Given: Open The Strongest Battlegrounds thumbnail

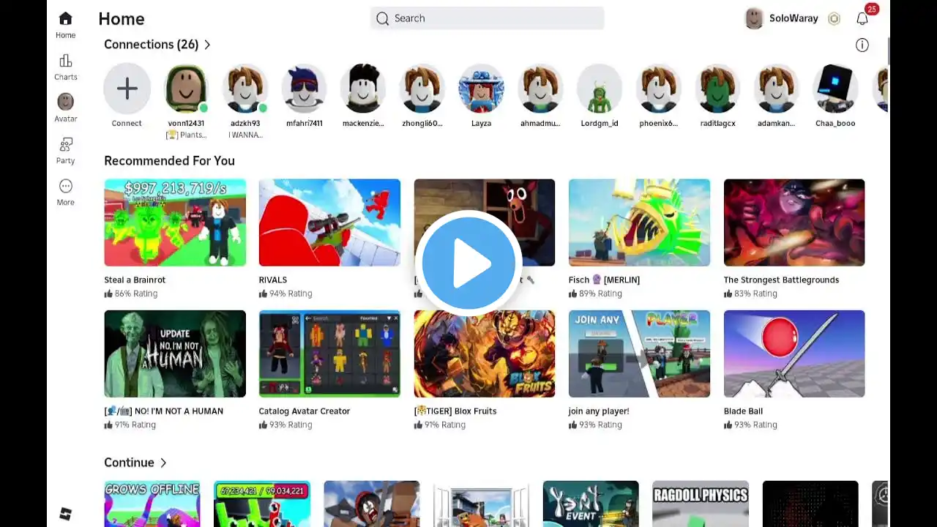Looking at the screenshot, I should coord(794,223).
